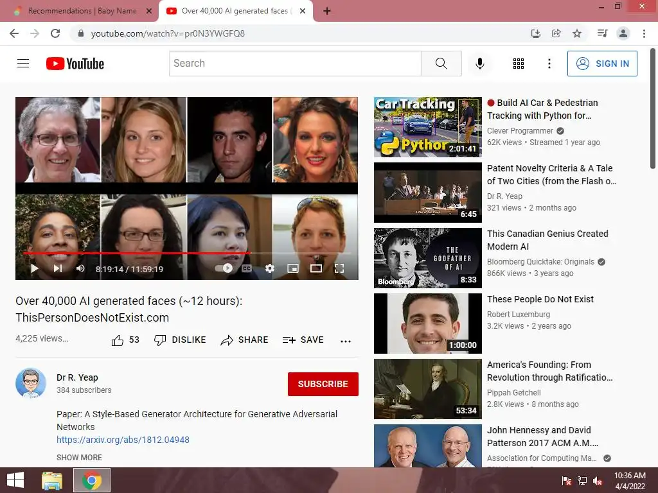Open Chrome three-dot menu
The height and width of the screenshot is (493, 658).
tap(644, 33)
